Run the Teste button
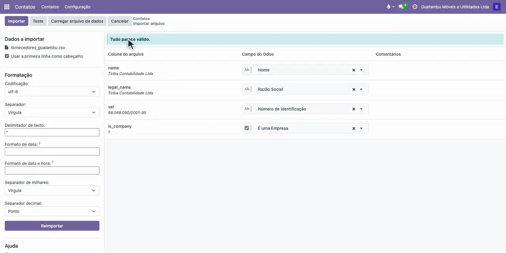The height and width of the screenshot is (253, 506). coord(38,21)
